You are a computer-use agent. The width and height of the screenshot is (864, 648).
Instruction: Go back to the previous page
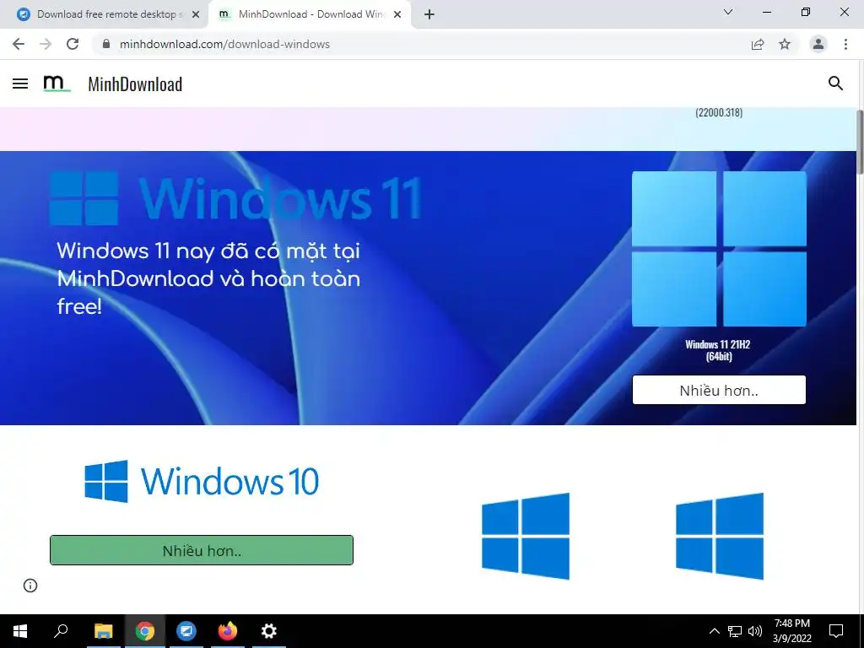(x=19, y=44)
